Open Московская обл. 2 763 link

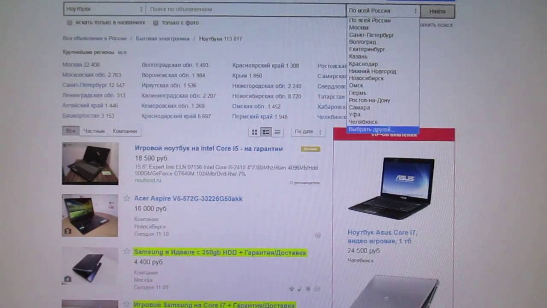tap(91, 75)
